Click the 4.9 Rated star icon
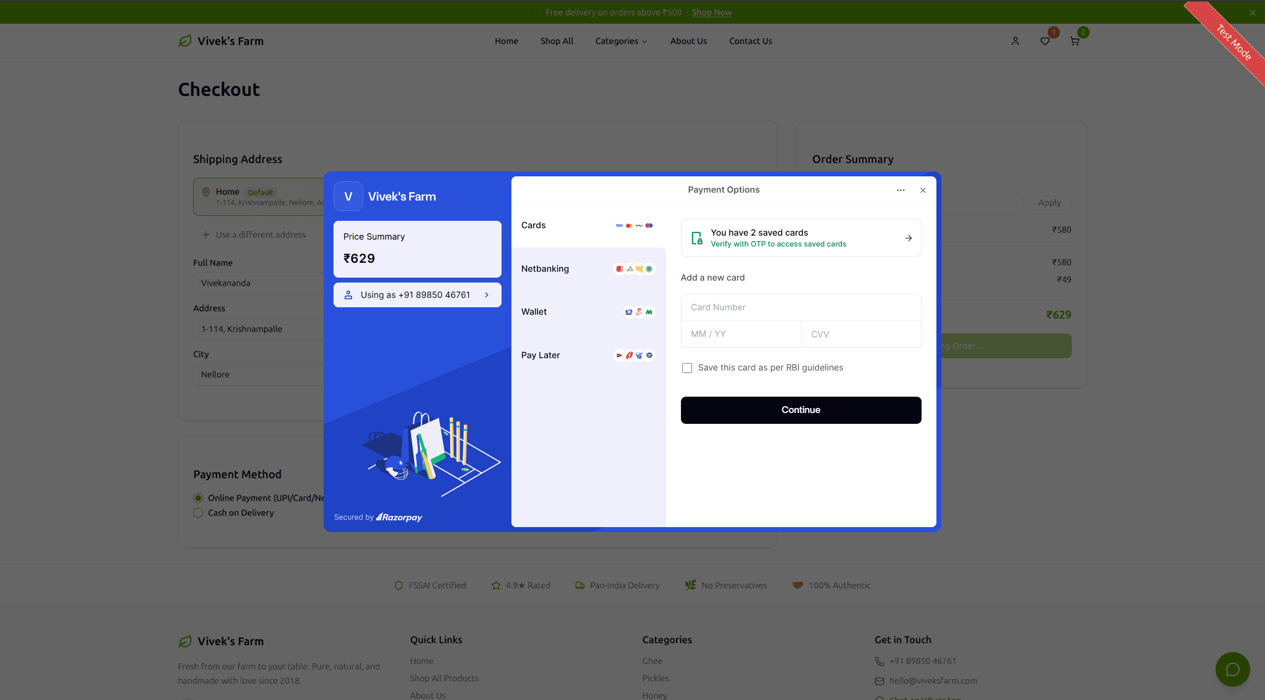 click(x=496, y=585)
